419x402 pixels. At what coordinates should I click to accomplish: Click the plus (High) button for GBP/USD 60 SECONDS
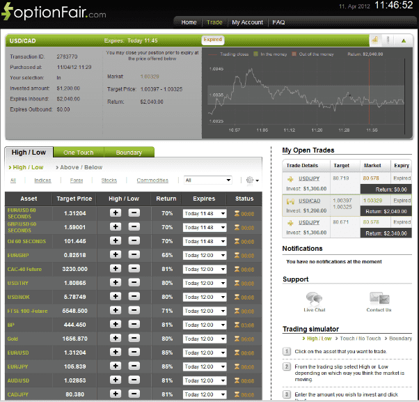[116, 227]
